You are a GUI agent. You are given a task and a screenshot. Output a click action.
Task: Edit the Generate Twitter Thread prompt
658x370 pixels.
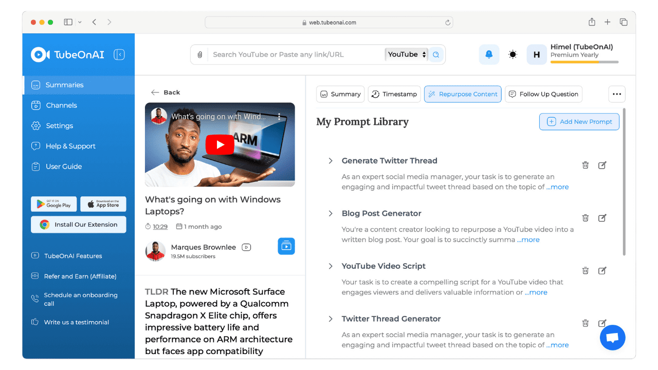pos(602,165)
